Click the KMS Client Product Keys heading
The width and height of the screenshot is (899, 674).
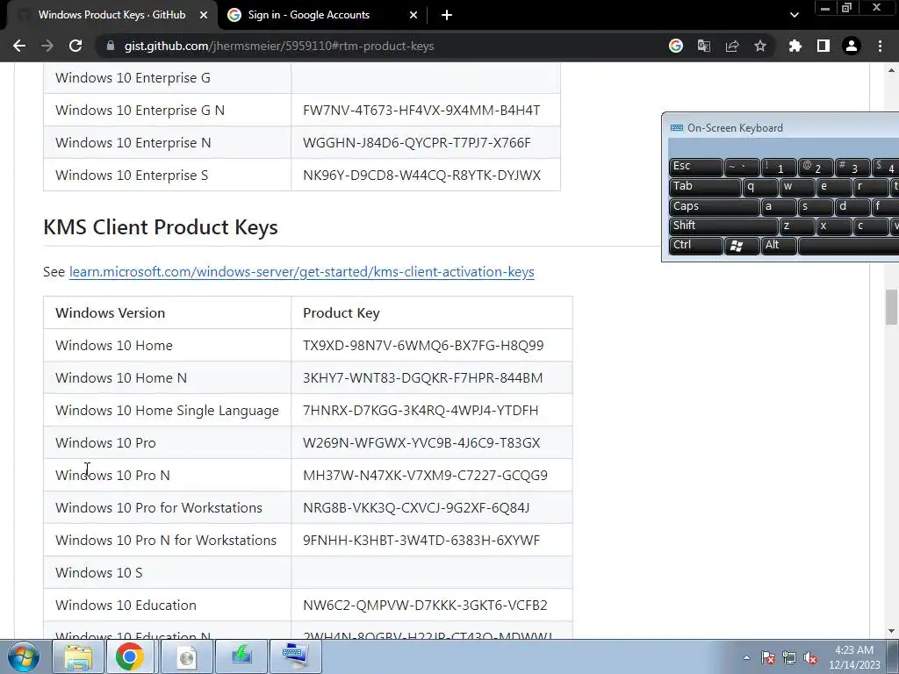[x=161, y=227]
